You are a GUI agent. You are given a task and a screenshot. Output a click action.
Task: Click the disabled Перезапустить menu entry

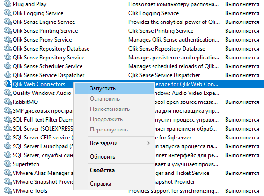114,130
